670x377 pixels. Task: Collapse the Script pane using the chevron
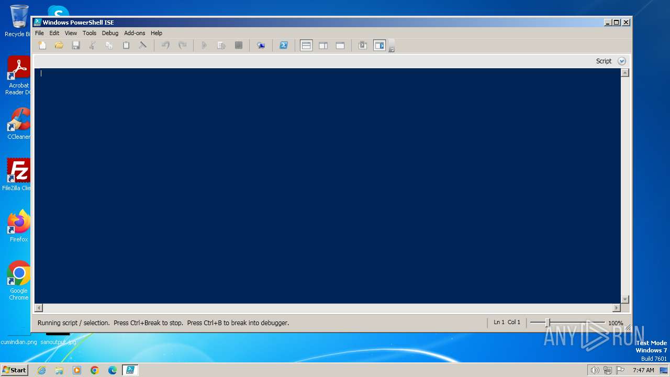click(622, 61)
